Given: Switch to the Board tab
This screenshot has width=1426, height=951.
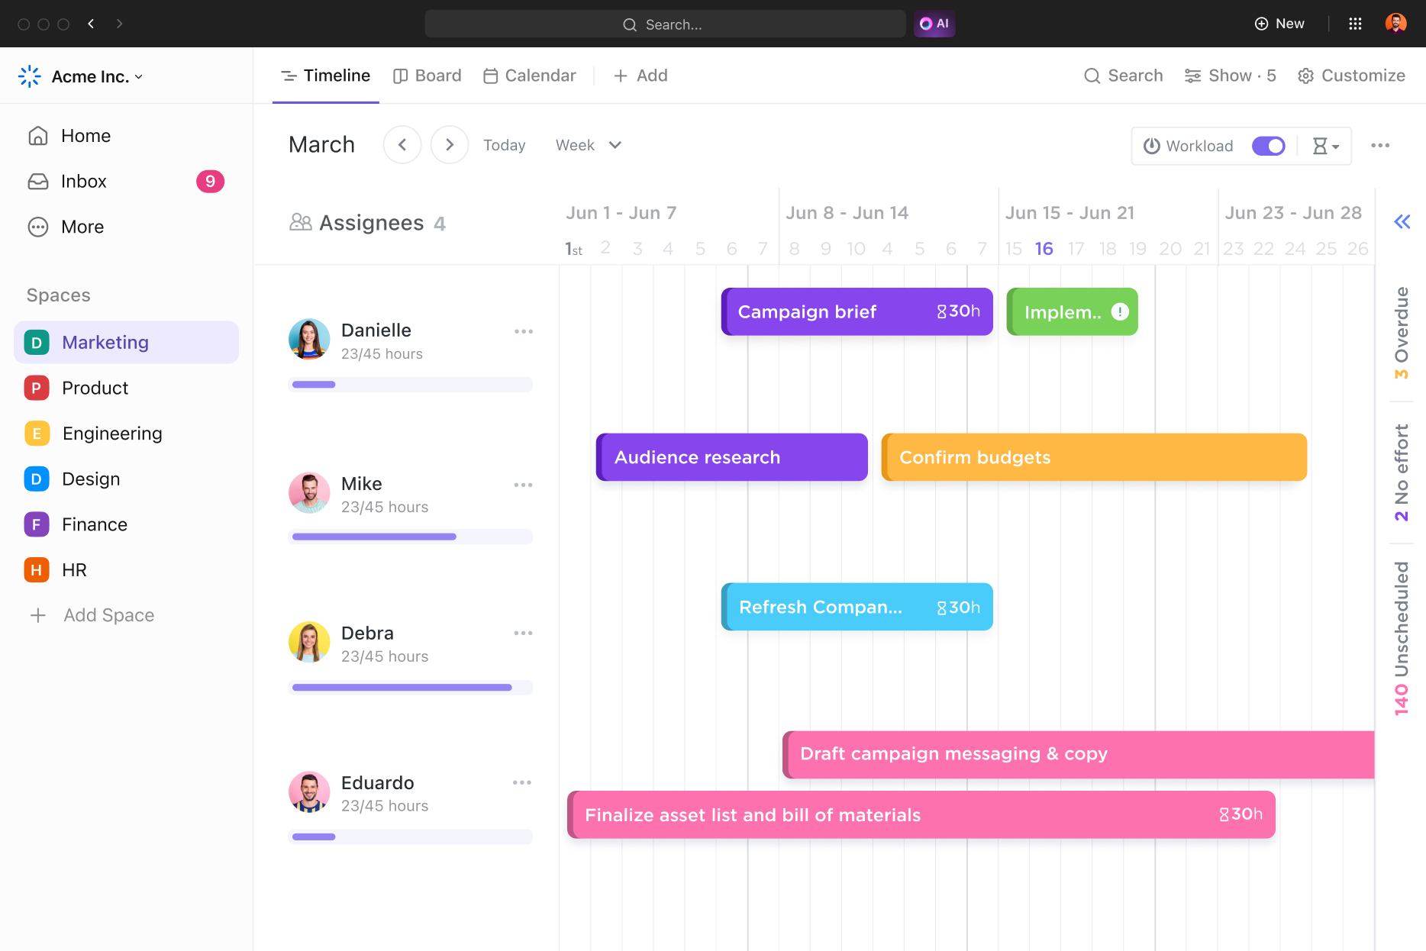Looking at the screenshot, I should coord(427,76).
